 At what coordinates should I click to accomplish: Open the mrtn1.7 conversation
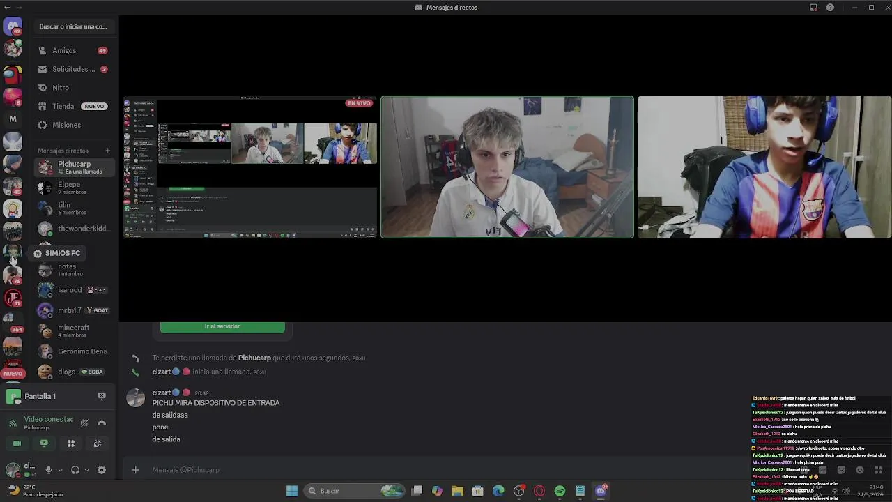(74, 310)
